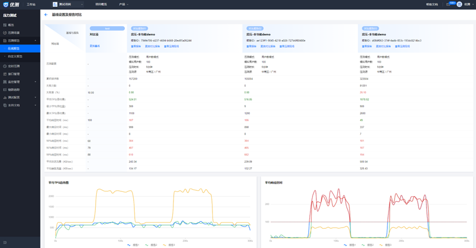Viewport: 476px width, 248px height.
Task: Open 项目概览 in the top navigation
Action: [x=101, y=4]
